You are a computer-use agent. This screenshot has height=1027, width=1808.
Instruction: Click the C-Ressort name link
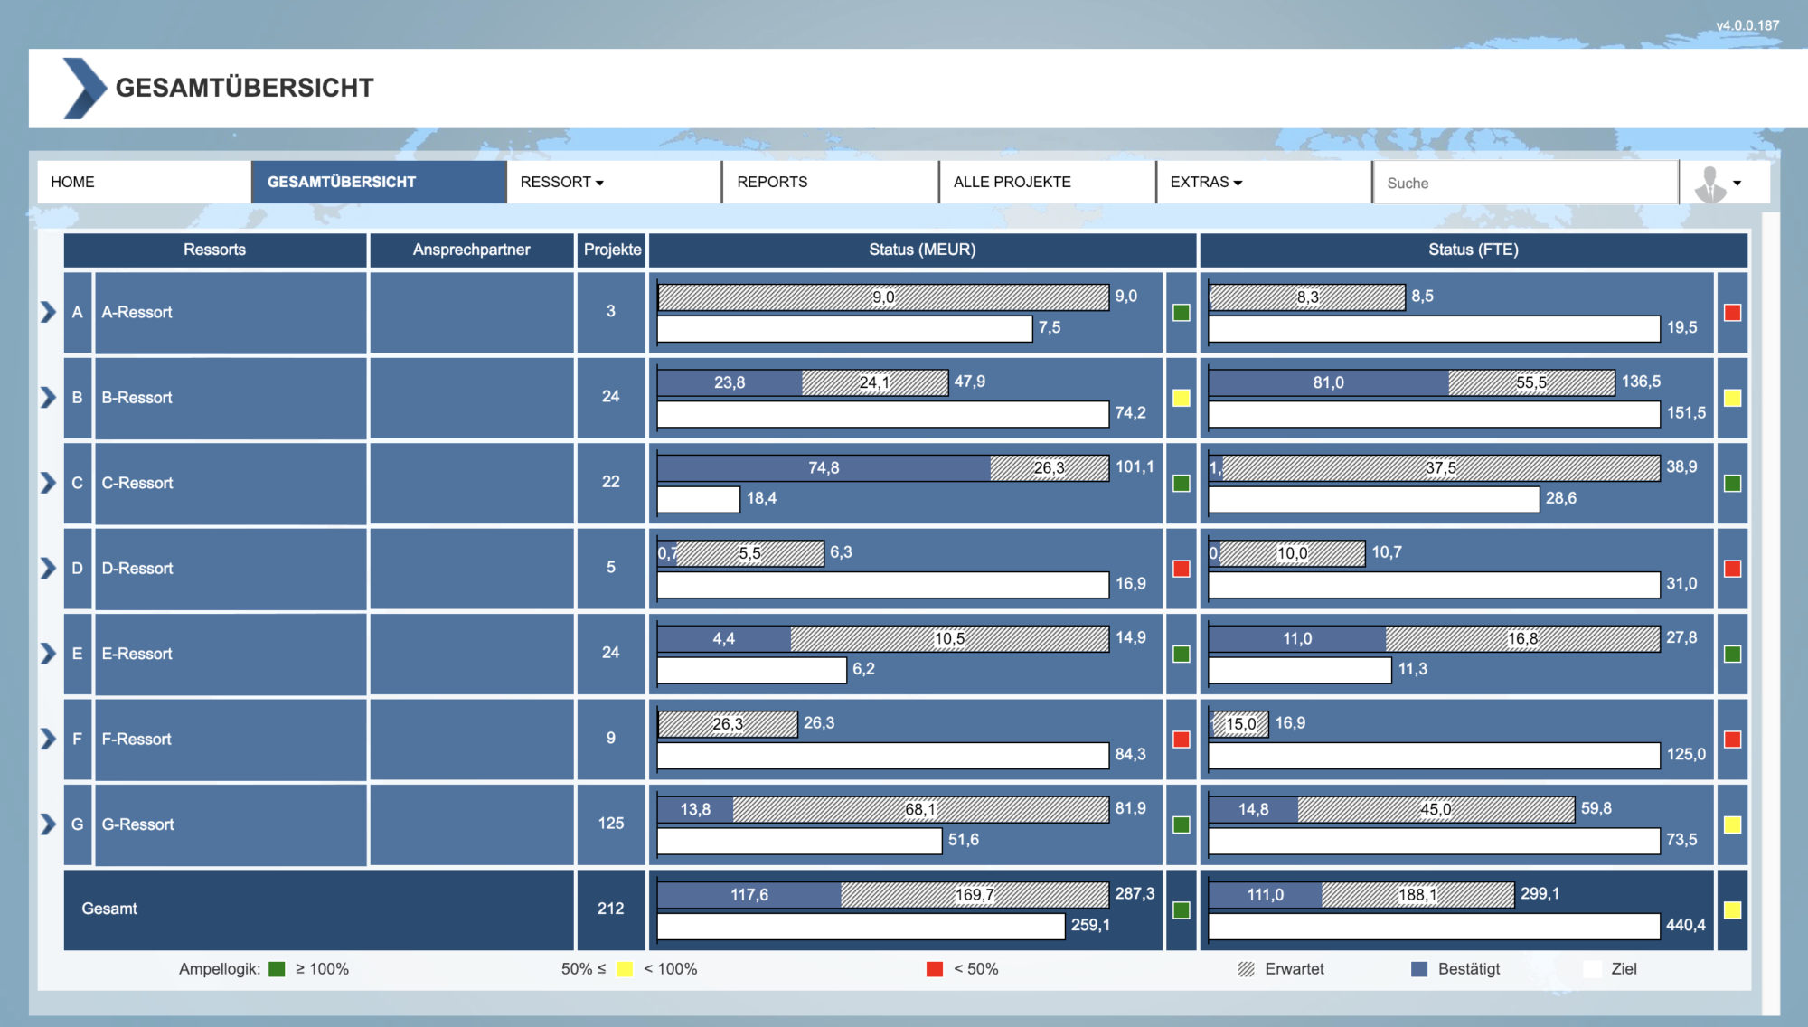[137, 483]
